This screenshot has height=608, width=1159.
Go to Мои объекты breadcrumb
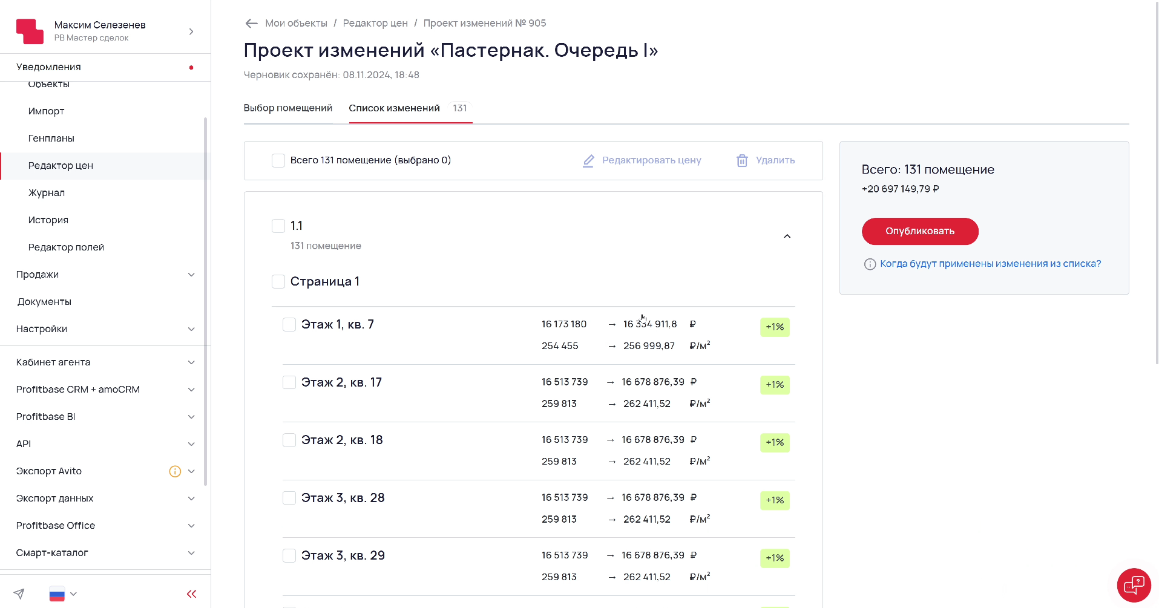(x=296, y=23)
